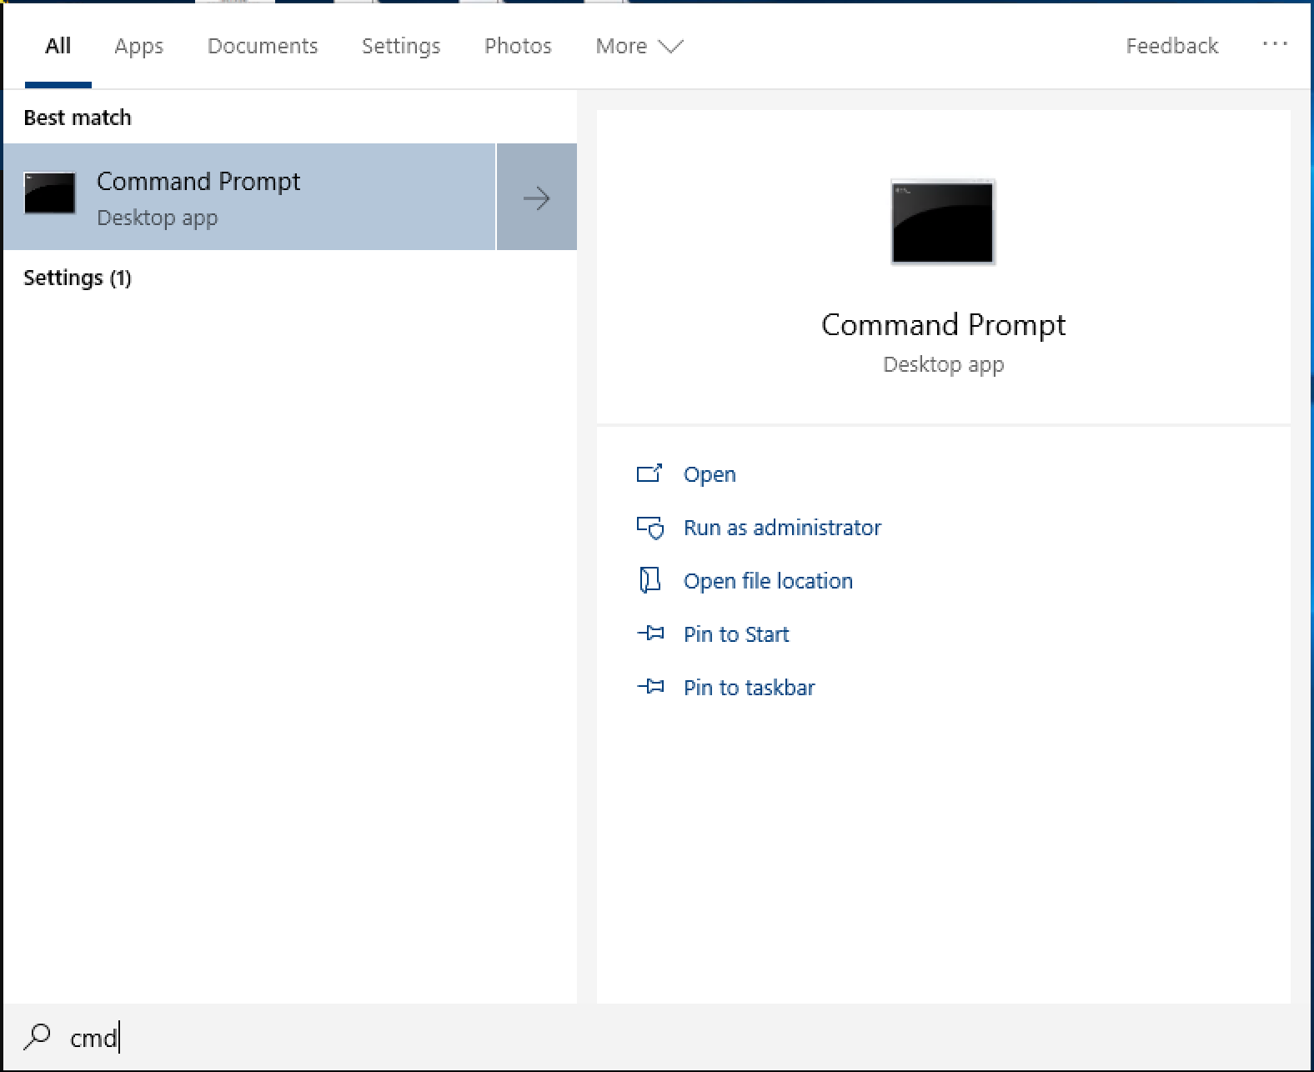1314x1072 pixels.
Task: Switch to the Apps tab
Action: pyautogui.click(x=138, y=46)
